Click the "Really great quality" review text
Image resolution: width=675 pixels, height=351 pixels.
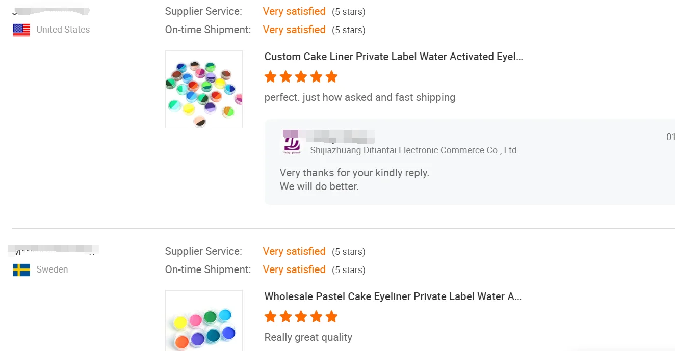coord(308,337)
